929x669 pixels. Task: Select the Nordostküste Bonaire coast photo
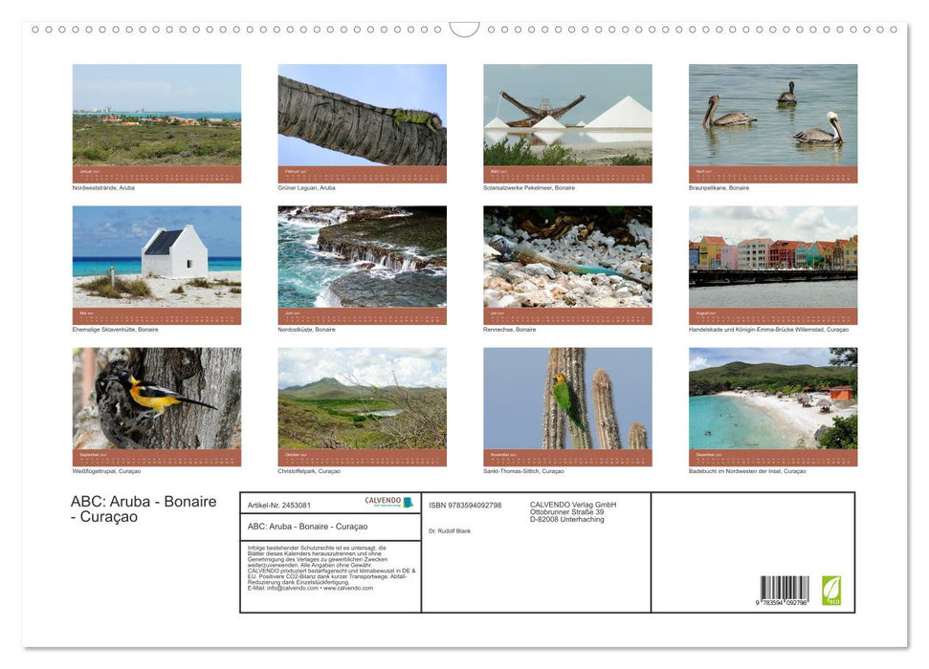tap(362, 257)
